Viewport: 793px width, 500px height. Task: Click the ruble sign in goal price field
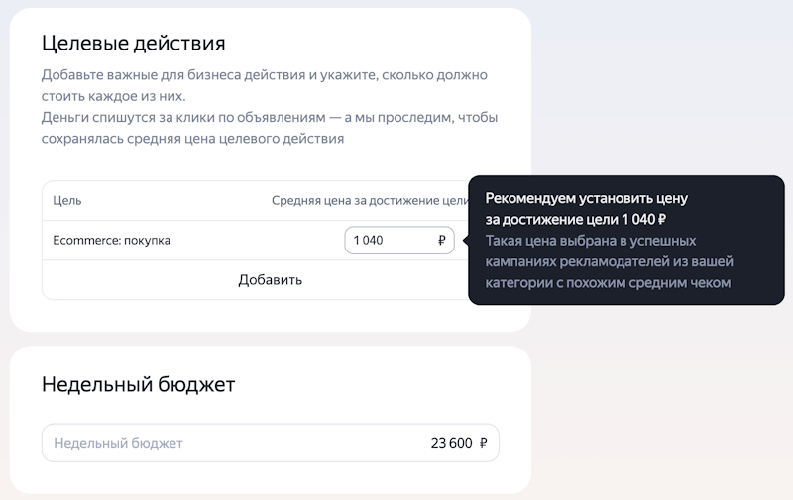click(441, 240)
